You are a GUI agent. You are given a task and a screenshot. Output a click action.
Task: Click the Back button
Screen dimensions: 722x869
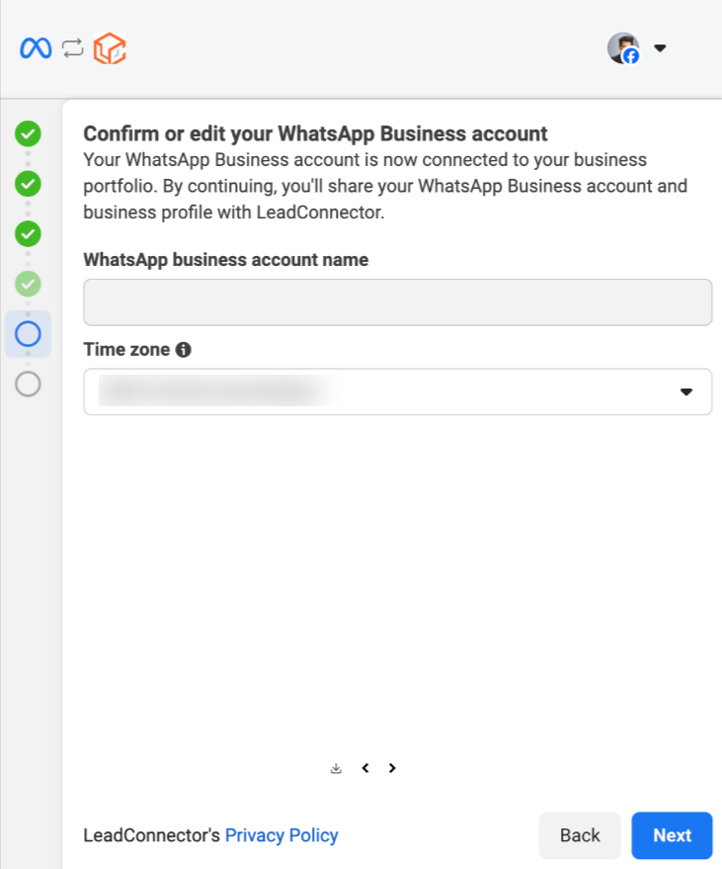pyautogui.click(x=580, y=835)
